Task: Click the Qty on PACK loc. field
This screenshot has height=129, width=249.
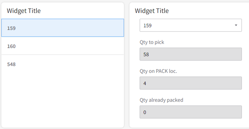Action: tap(190, 83)
